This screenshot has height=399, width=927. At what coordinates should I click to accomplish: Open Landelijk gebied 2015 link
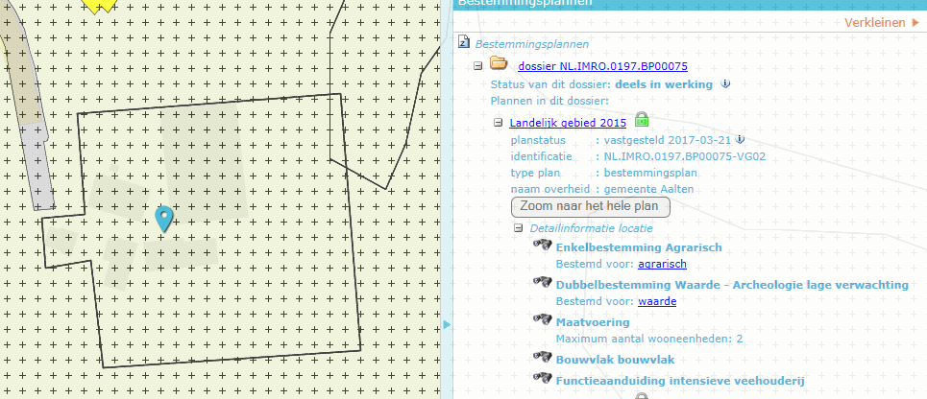point(568,124)
